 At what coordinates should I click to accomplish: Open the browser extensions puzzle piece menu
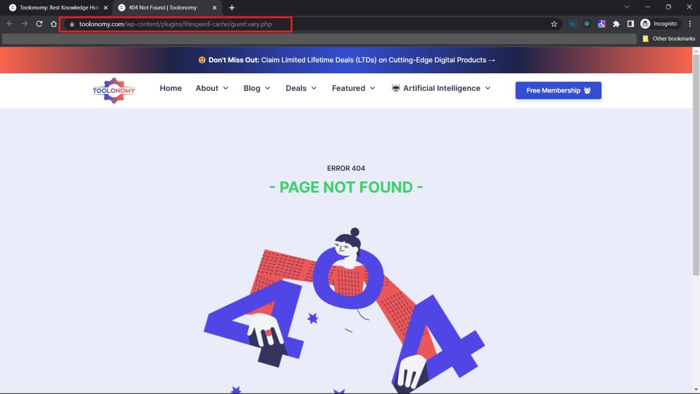pos(616,24)
